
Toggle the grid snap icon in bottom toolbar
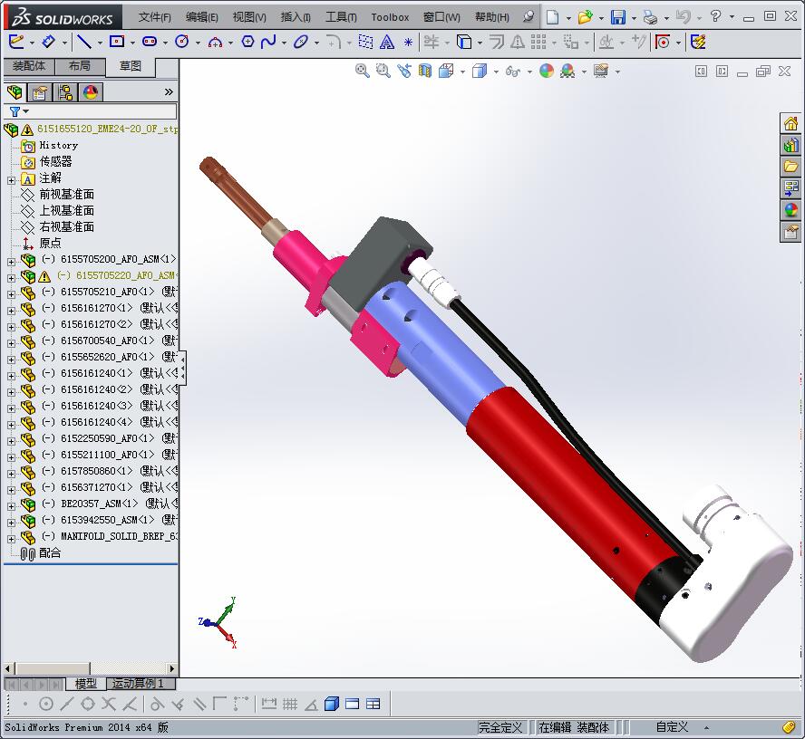[290, 704]
